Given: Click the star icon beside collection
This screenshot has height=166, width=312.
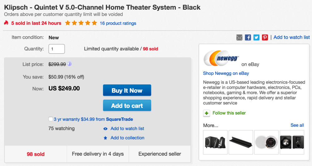Looking at the screenshot, I should tap(105, 138).
